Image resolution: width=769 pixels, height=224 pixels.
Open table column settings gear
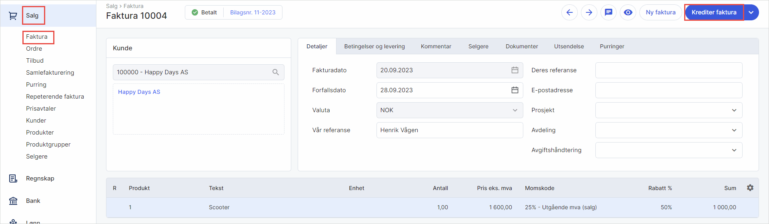click(750, 188)
